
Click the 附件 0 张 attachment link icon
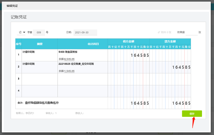(159, 32)
